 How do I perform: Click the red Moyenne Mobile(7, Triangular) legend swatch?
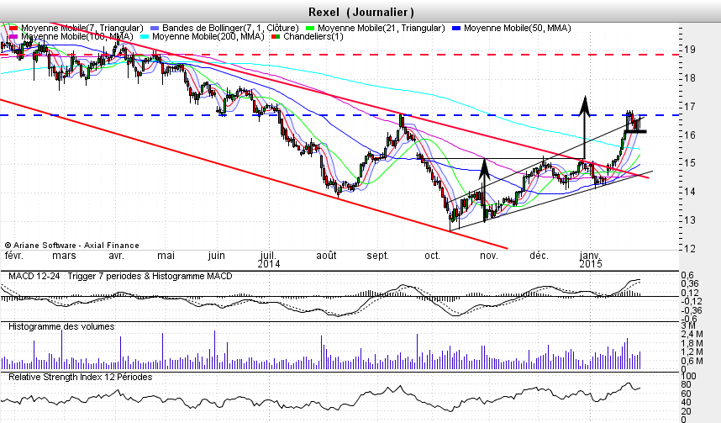pos(13,29)
